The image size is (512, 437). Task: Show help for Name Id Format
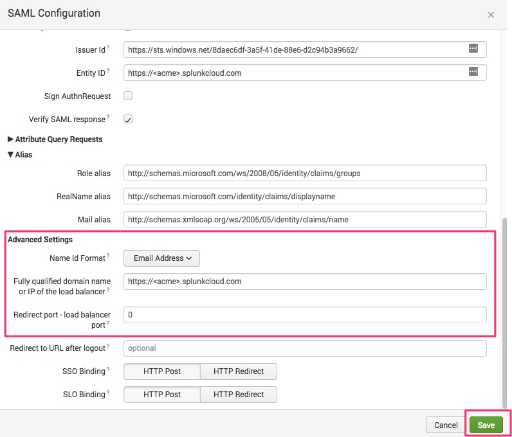tap(108, 255)
